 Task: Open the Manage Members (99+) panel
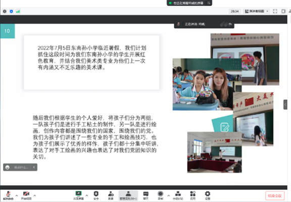pos(128,195)
